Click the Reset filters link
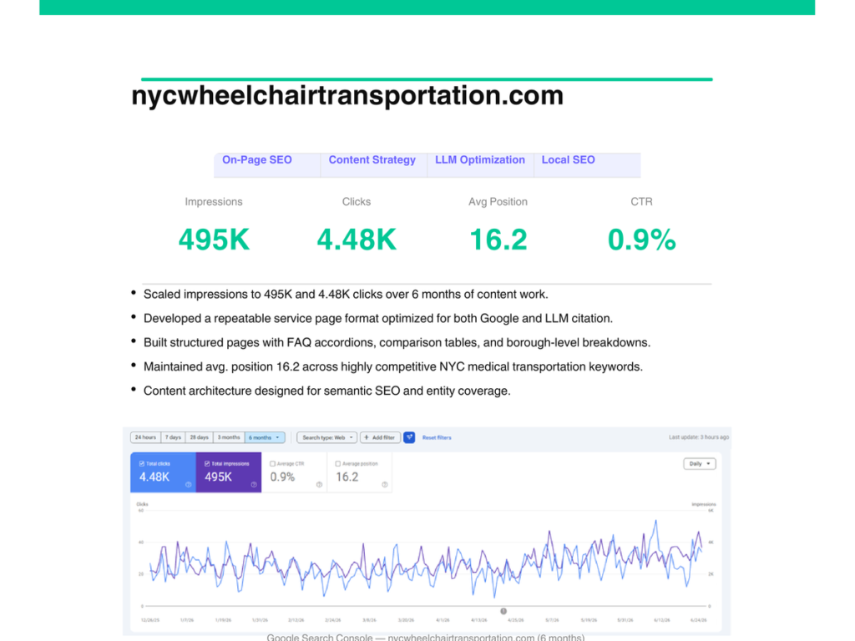This screenshot has width=855, height=641. 437,437
